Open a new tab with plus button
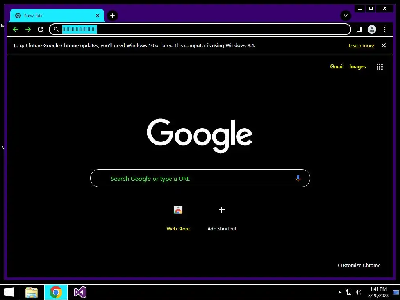Viewport: 400px width, 300px height. coord(112,16)
